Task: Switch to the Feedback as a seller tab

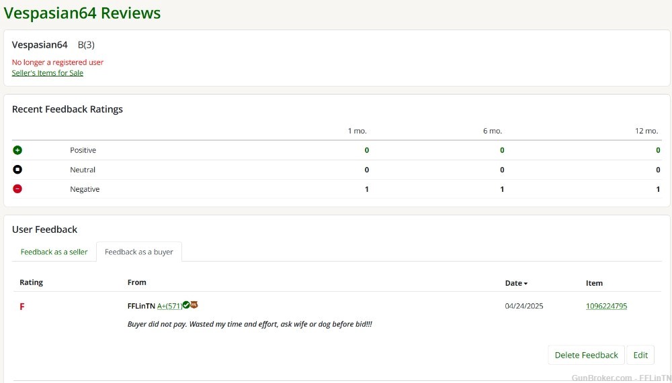Action: [x=54, y=252]
